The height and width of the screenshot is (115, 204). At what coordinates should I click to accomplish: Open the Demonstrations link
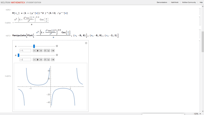click(x=162, y=2)
